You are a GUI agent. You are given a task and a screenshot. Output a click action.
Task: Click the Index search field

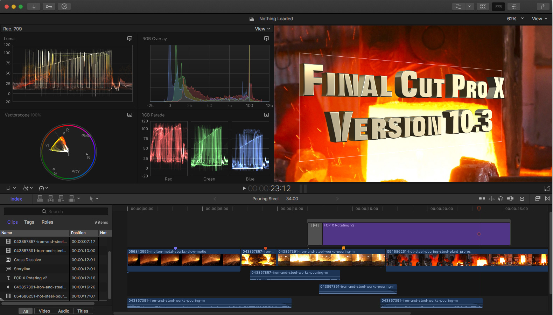(56, 211)
